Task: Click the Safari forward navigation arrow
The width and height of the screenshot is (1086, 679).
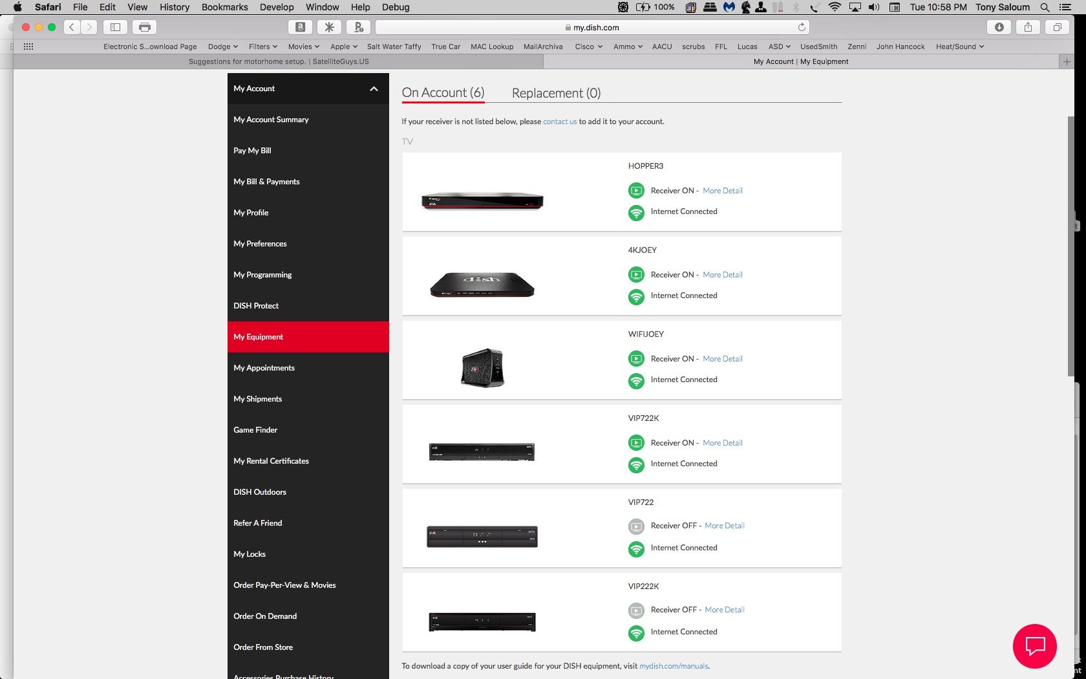Action: [x=89, y=27]
